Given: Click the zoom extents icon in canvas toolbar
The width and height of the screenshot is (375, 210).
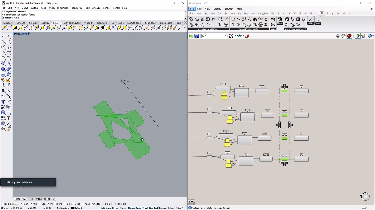Looking at the screenshot, I should (x=232, y=36).
